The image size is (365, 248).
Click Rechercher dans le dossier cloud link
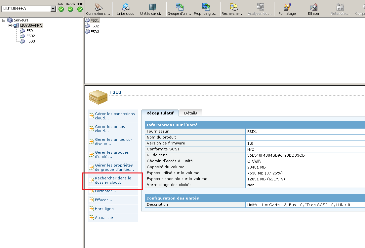pyautogui.click(x=113, y=180)
